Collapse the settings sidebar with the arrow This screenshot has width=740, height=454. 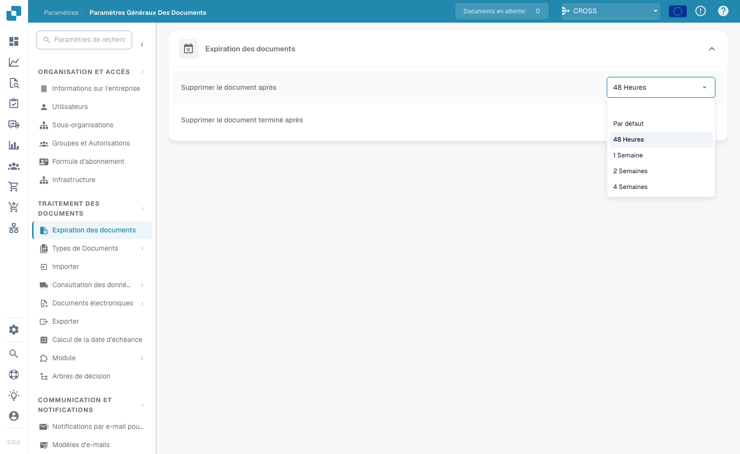[x=142, y=45]
